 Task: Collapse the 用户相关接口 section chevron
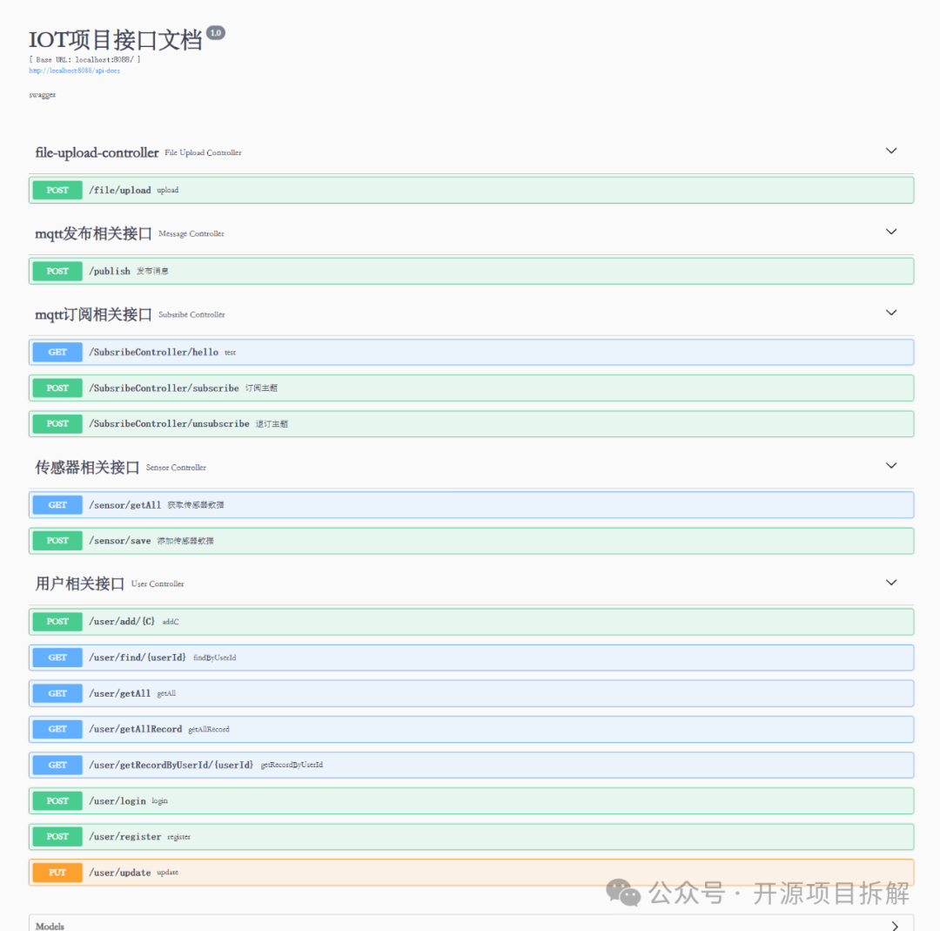[890, 582]
